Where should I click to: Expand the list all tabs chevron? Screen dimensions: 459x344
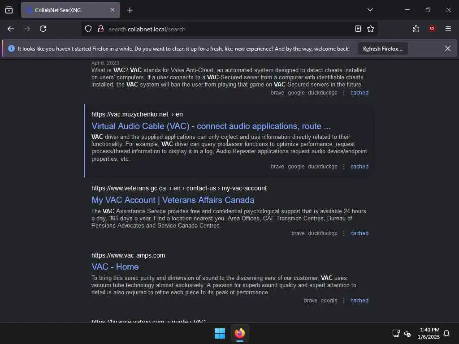(370, 10)
